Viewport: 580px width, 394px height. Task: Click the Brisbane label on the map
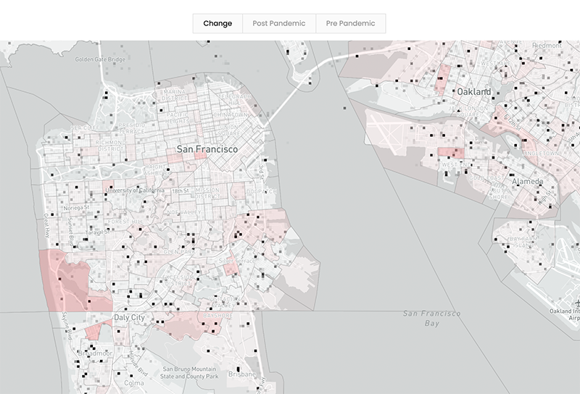[241, 374]
